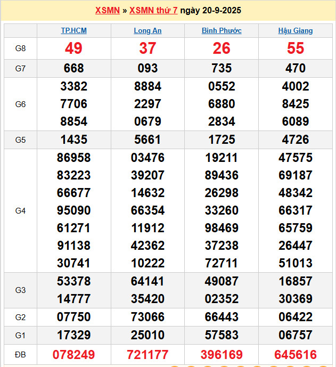Open the TP.HCM province link
This screenshot has height=367, width=336.
coord(73,31)
